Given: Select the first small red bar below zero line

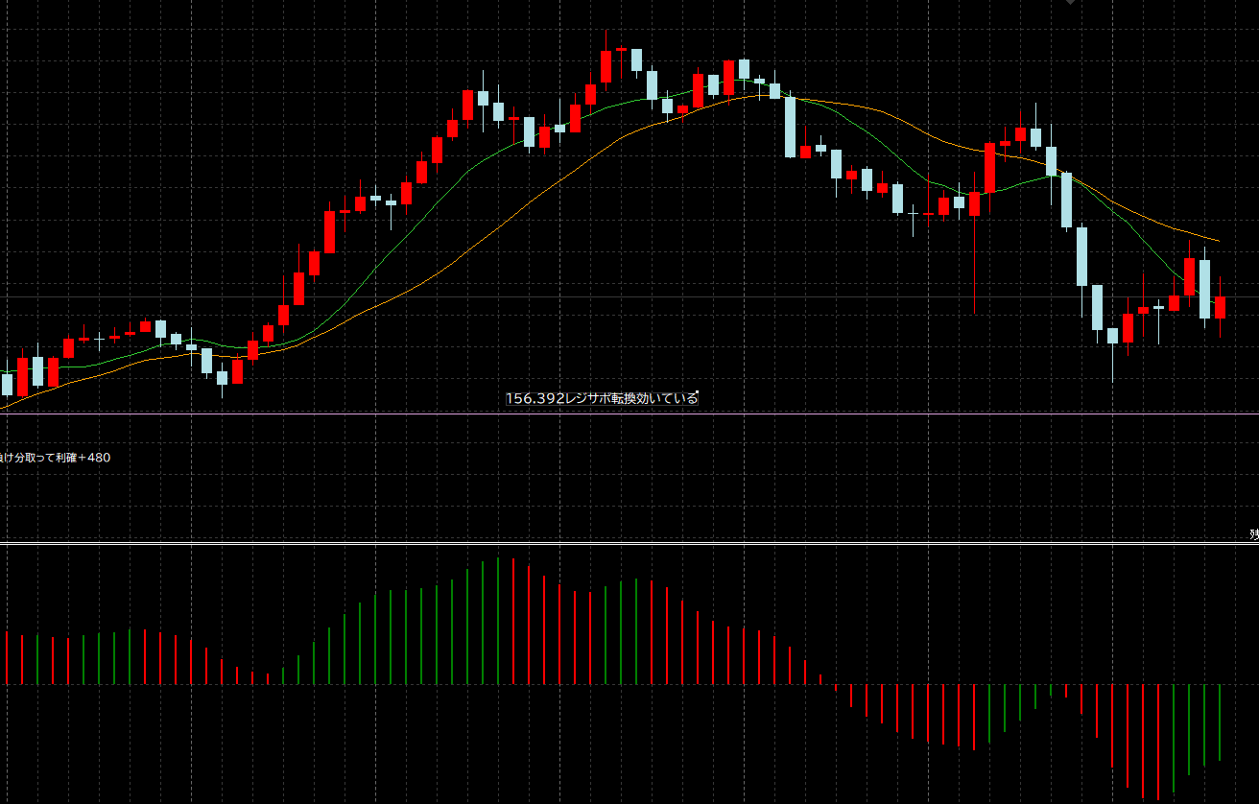Looking at the screenshot, I should [x=836, y=687].
